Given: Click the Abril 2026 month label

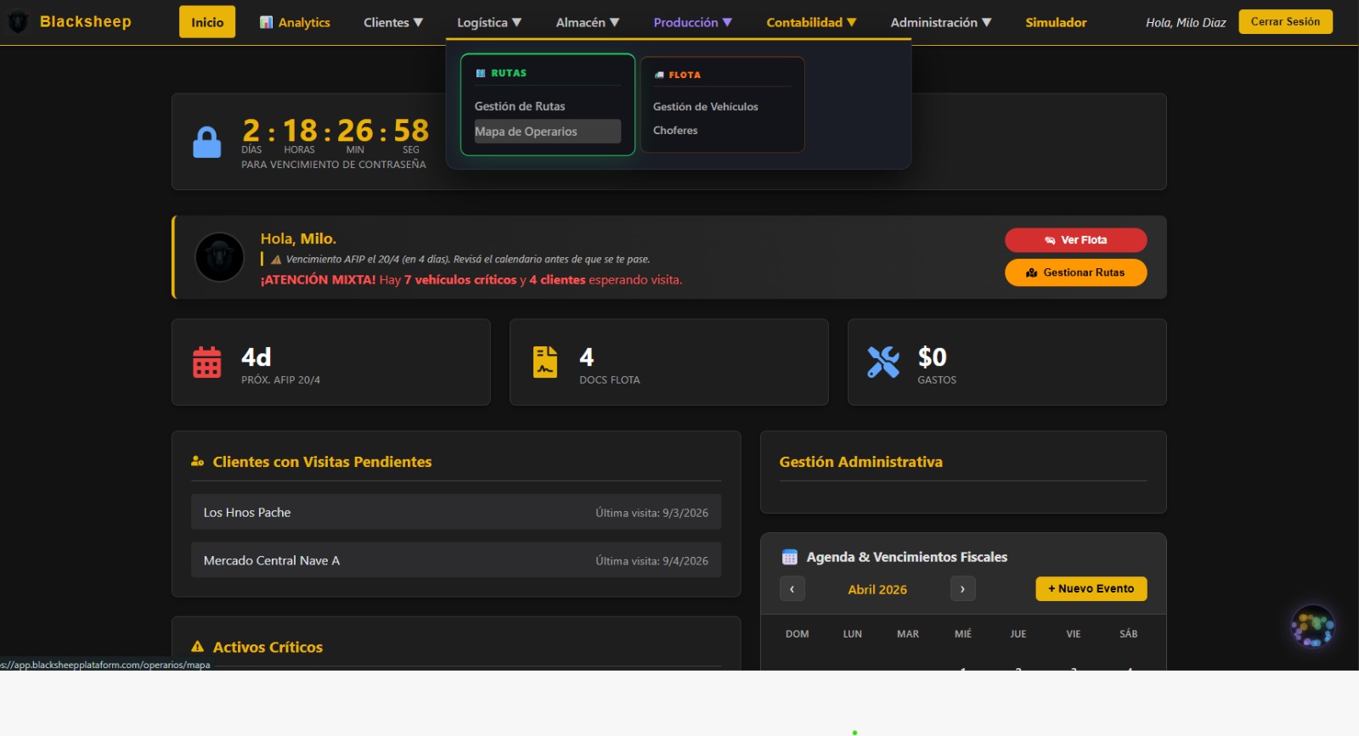Looking at the screenshot, I should coord(877,590).
